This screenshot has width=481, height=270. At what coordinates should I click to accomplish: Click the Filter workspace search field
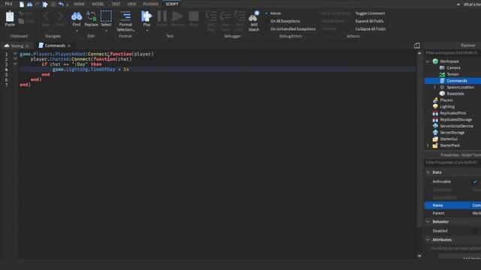tap(452, 53)
